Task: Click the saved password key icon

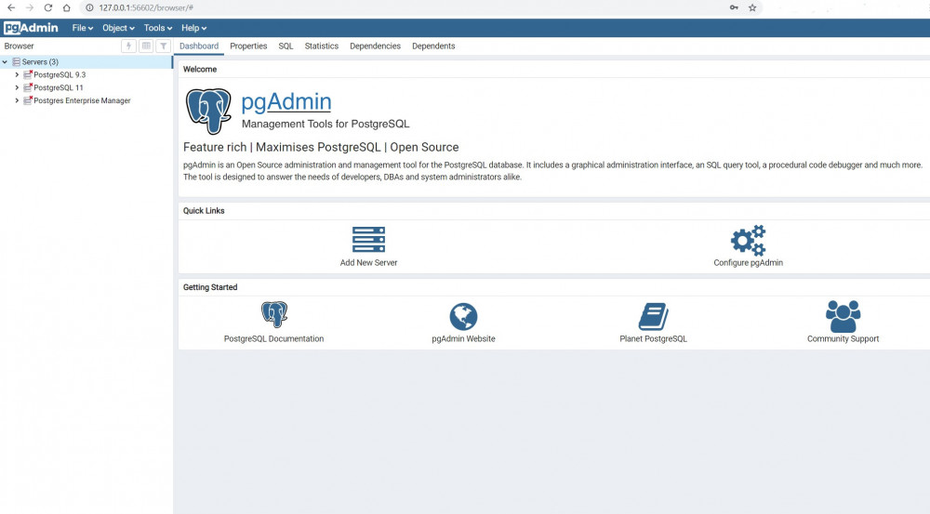Action: pyautogui.click(x=734, y=7)
